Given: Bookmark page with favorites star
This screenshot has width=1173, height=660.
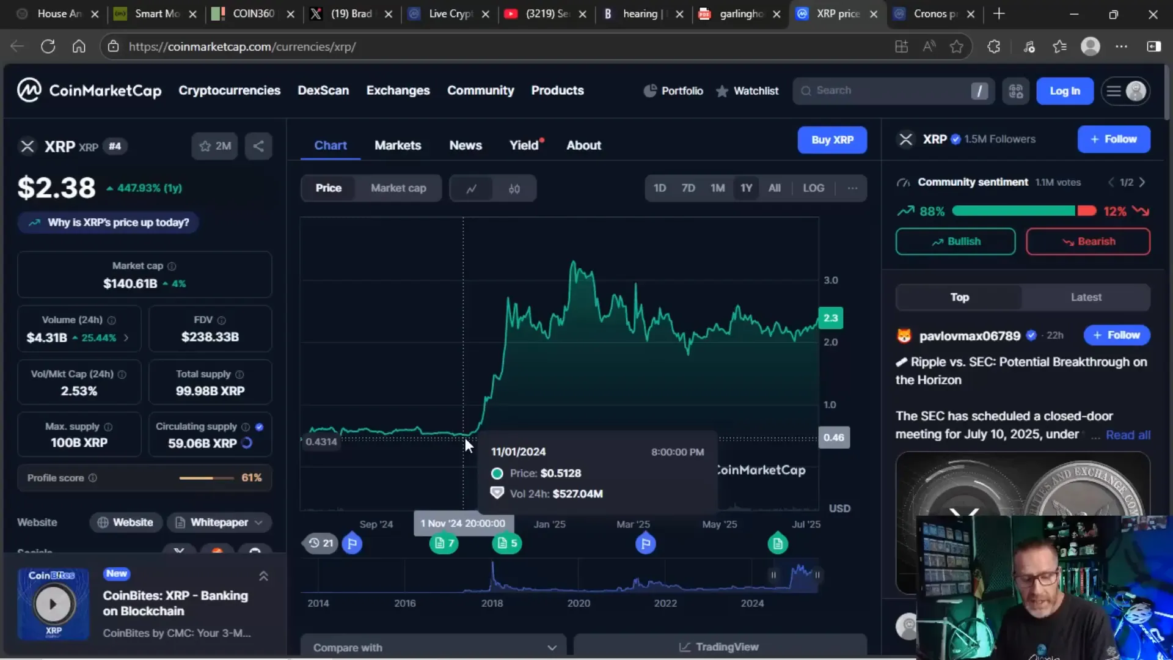Looking at the screenshot, I should (x=957, y=46).
